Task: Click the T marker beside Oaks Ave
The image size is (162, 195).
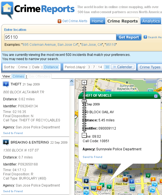Action: (x=110, y=171)
